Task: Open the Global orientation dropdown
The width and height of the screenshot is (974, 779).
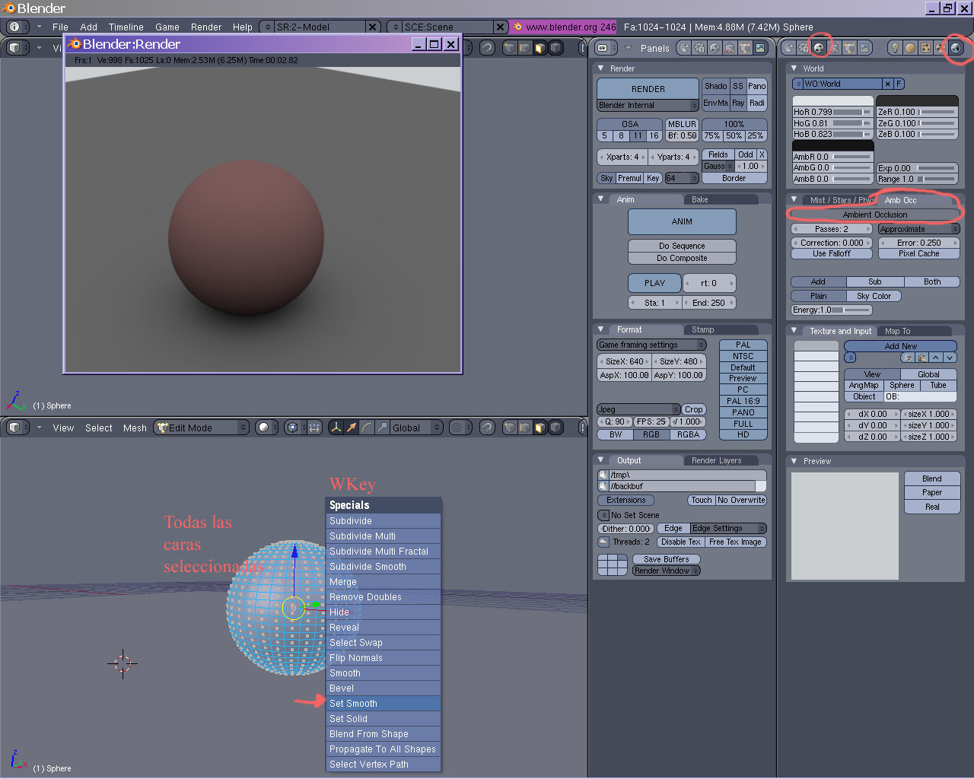Action: [x=417, y=428]
